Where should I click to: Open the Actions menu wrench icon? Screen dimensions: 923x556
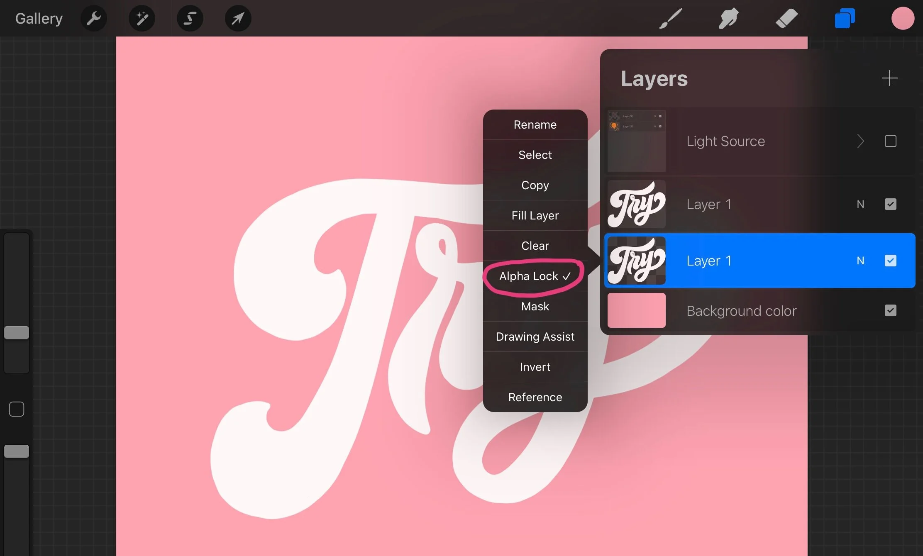(x=93, y=18)
